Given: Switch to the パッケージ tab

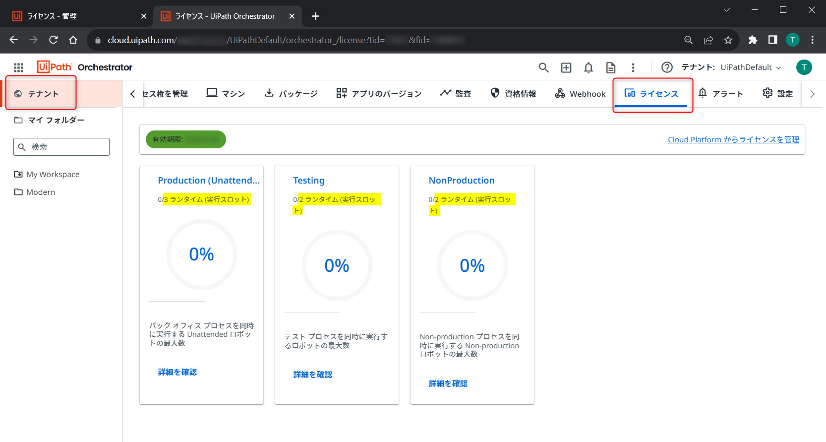Looking at the screenshot, I should (291, 94).
